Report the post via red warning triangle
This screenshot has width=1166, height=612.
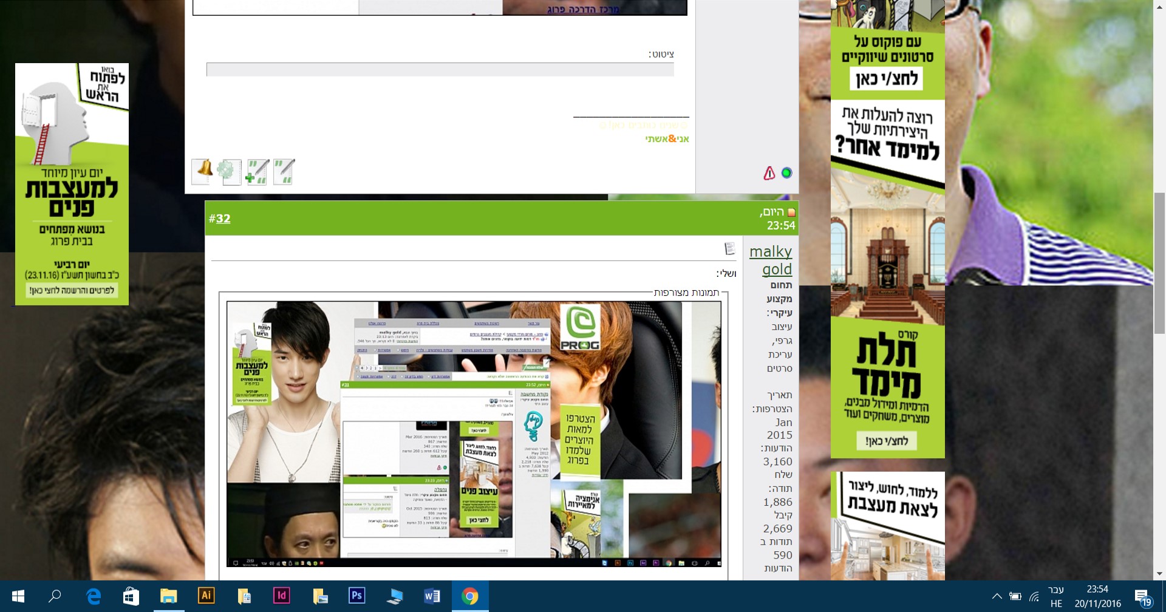(x=769, y=173)
